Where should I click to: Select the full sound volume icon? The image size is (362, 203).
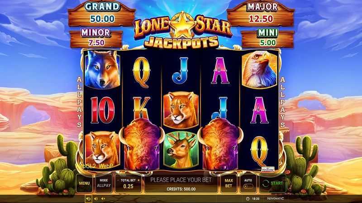pos(88,198)
